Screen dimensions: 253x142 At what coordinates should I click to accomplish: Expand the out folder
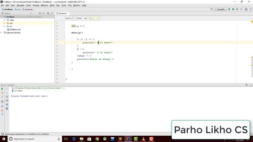4,23
